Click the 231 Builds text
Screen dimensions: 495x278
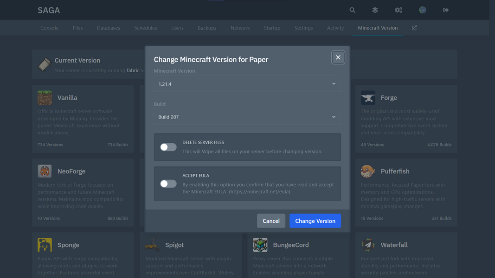point(441,218)
